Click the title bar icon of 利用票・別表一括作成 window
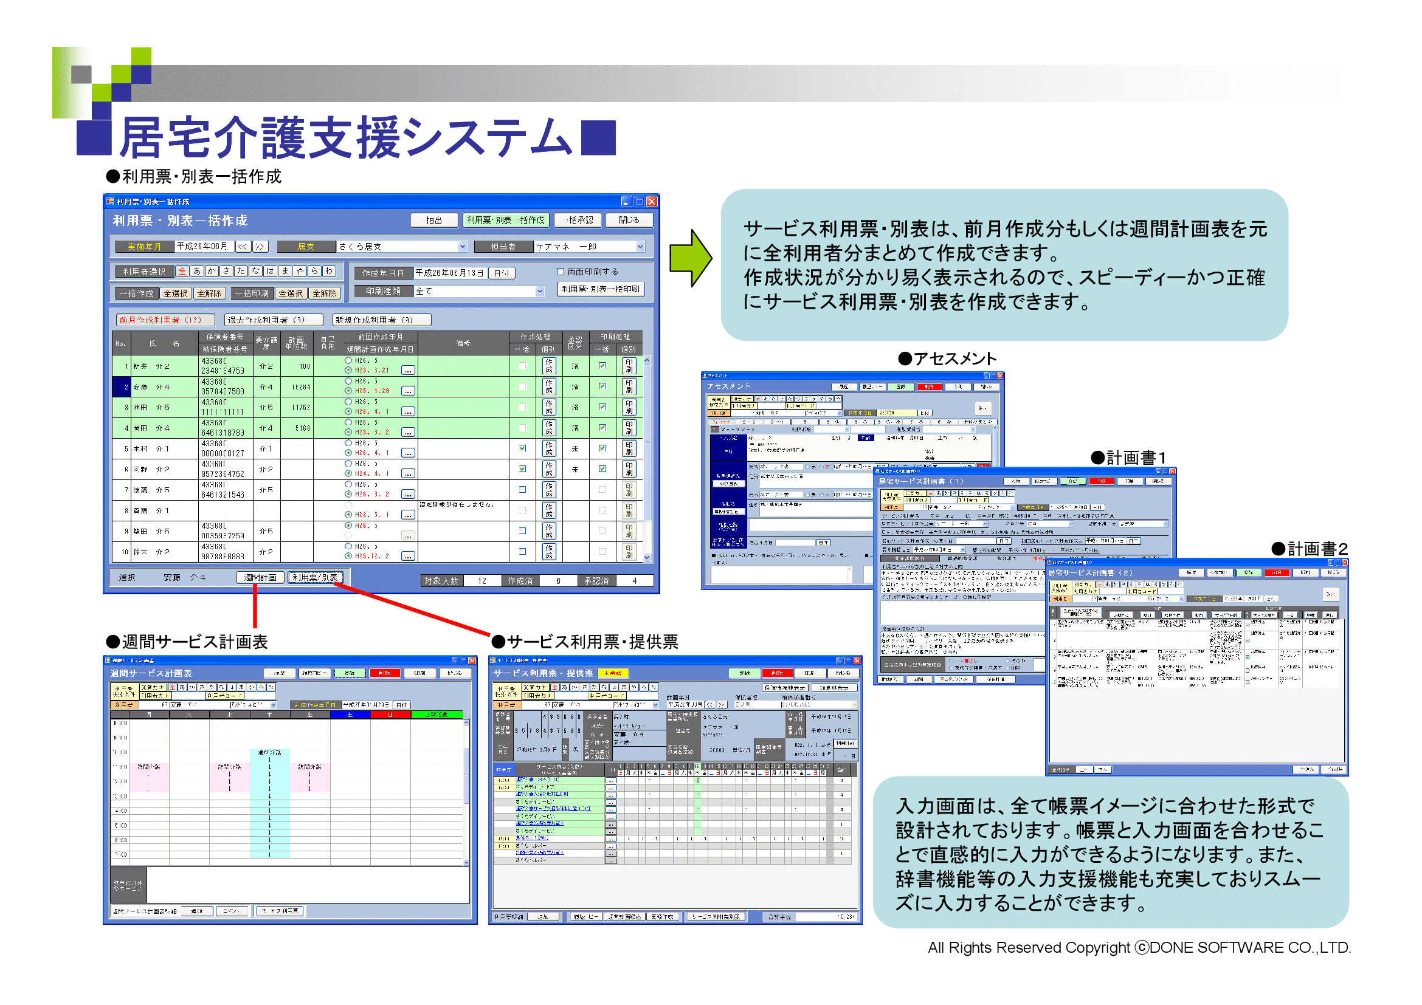 [x=109, y=202]
